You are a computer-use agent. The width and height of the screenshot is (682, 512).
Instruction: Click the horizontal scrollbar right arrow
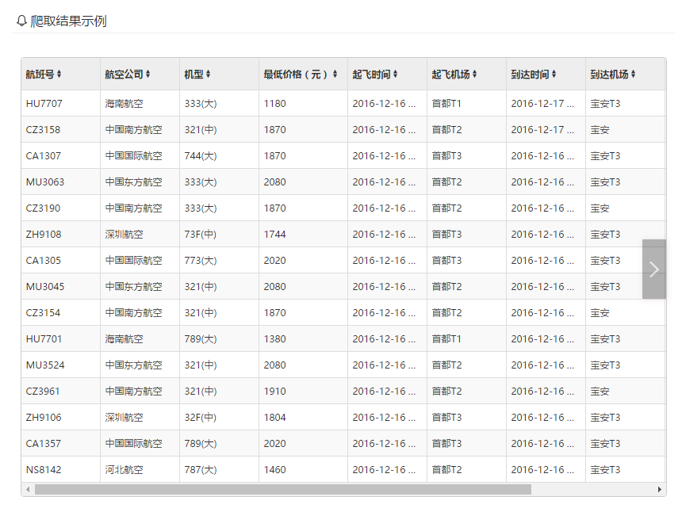tap(660, 490)
